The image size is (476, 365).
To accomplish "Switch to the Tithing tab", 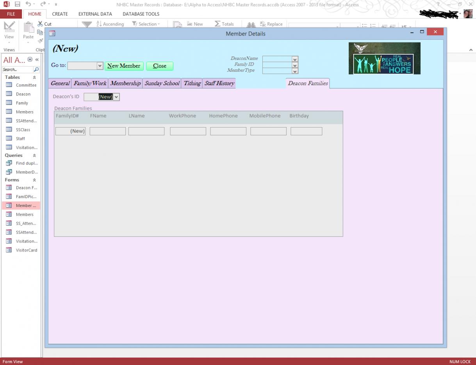I will [x=192, y=83].
